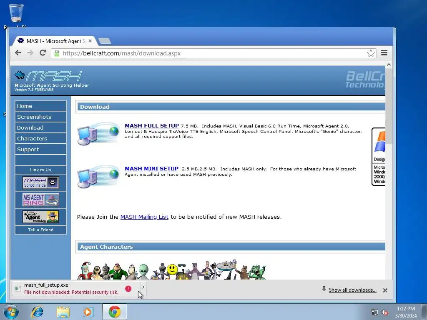The height and width of the screenshot is (320, 427).
Task: Click Link to Us in sidebar
Action: pyautogui.click(x=40, y=170)
